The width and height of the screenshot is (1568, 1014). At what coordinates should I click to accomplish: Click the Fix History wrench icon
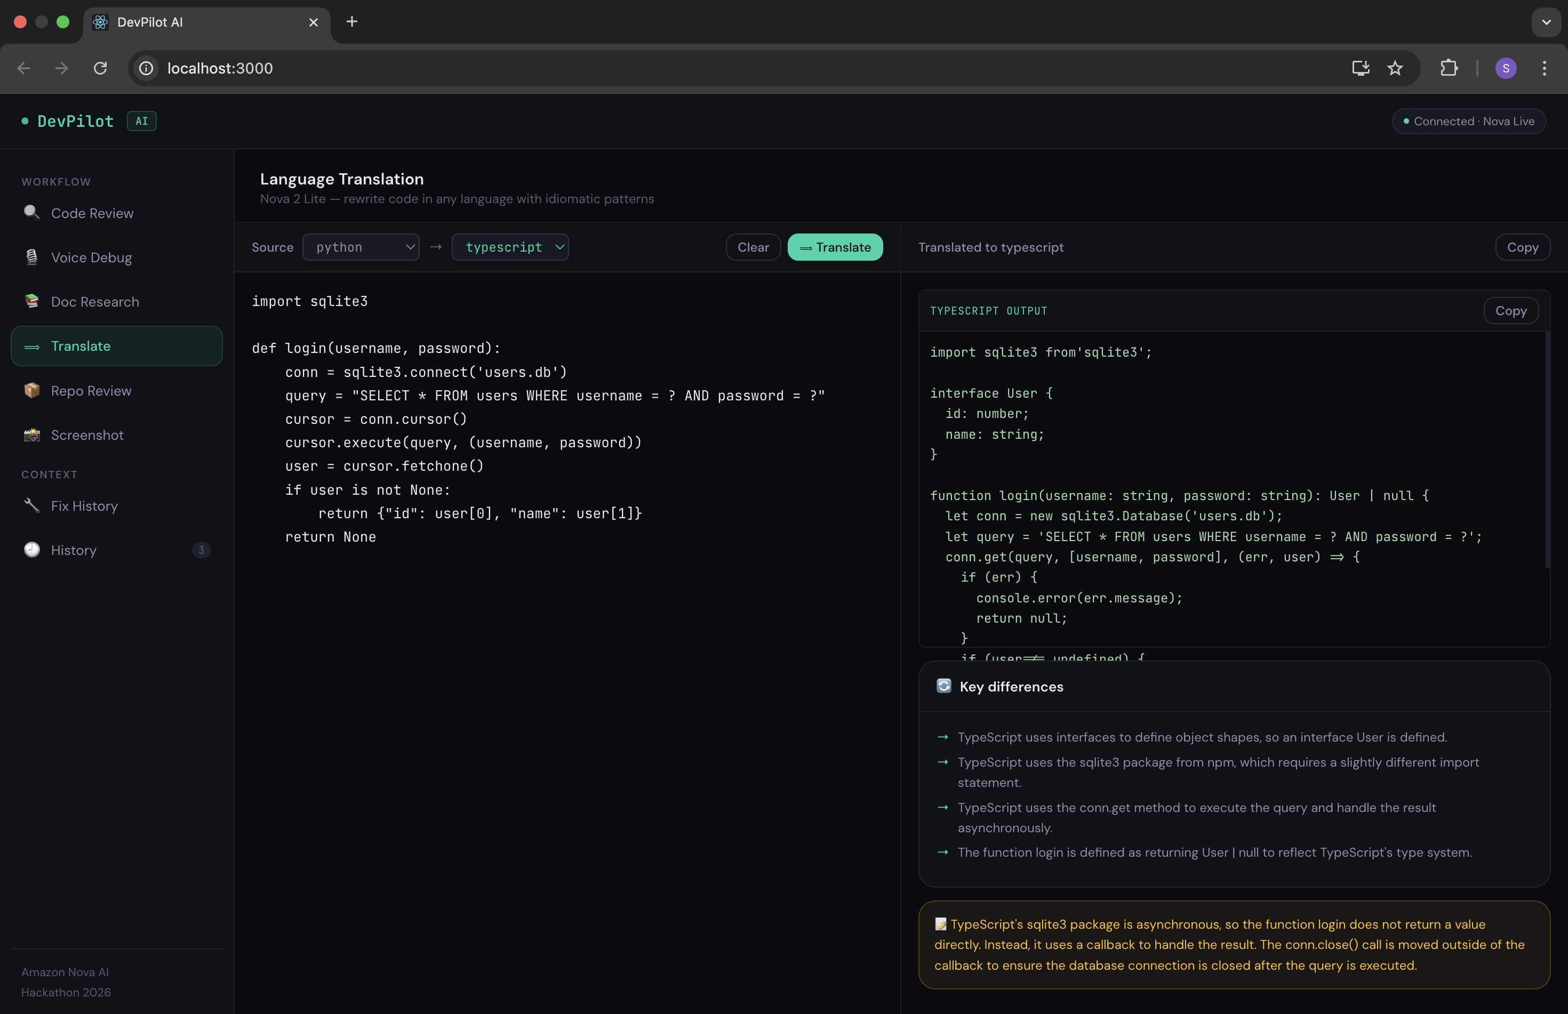31,506
